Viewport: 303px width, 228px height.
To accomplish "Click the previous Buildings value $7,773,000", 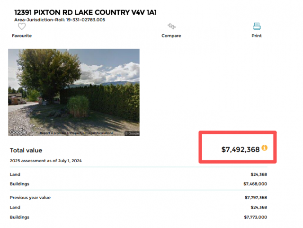I will (x=255, y=217).
